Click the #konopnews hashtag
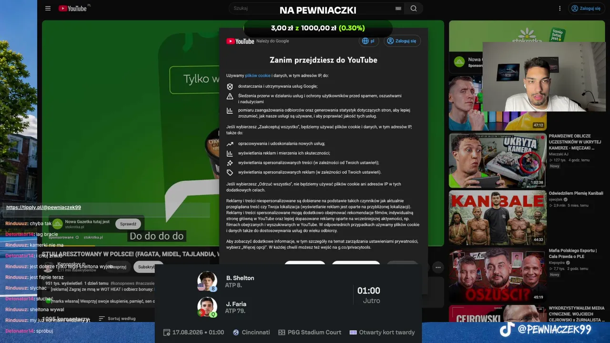 [123, 283]
